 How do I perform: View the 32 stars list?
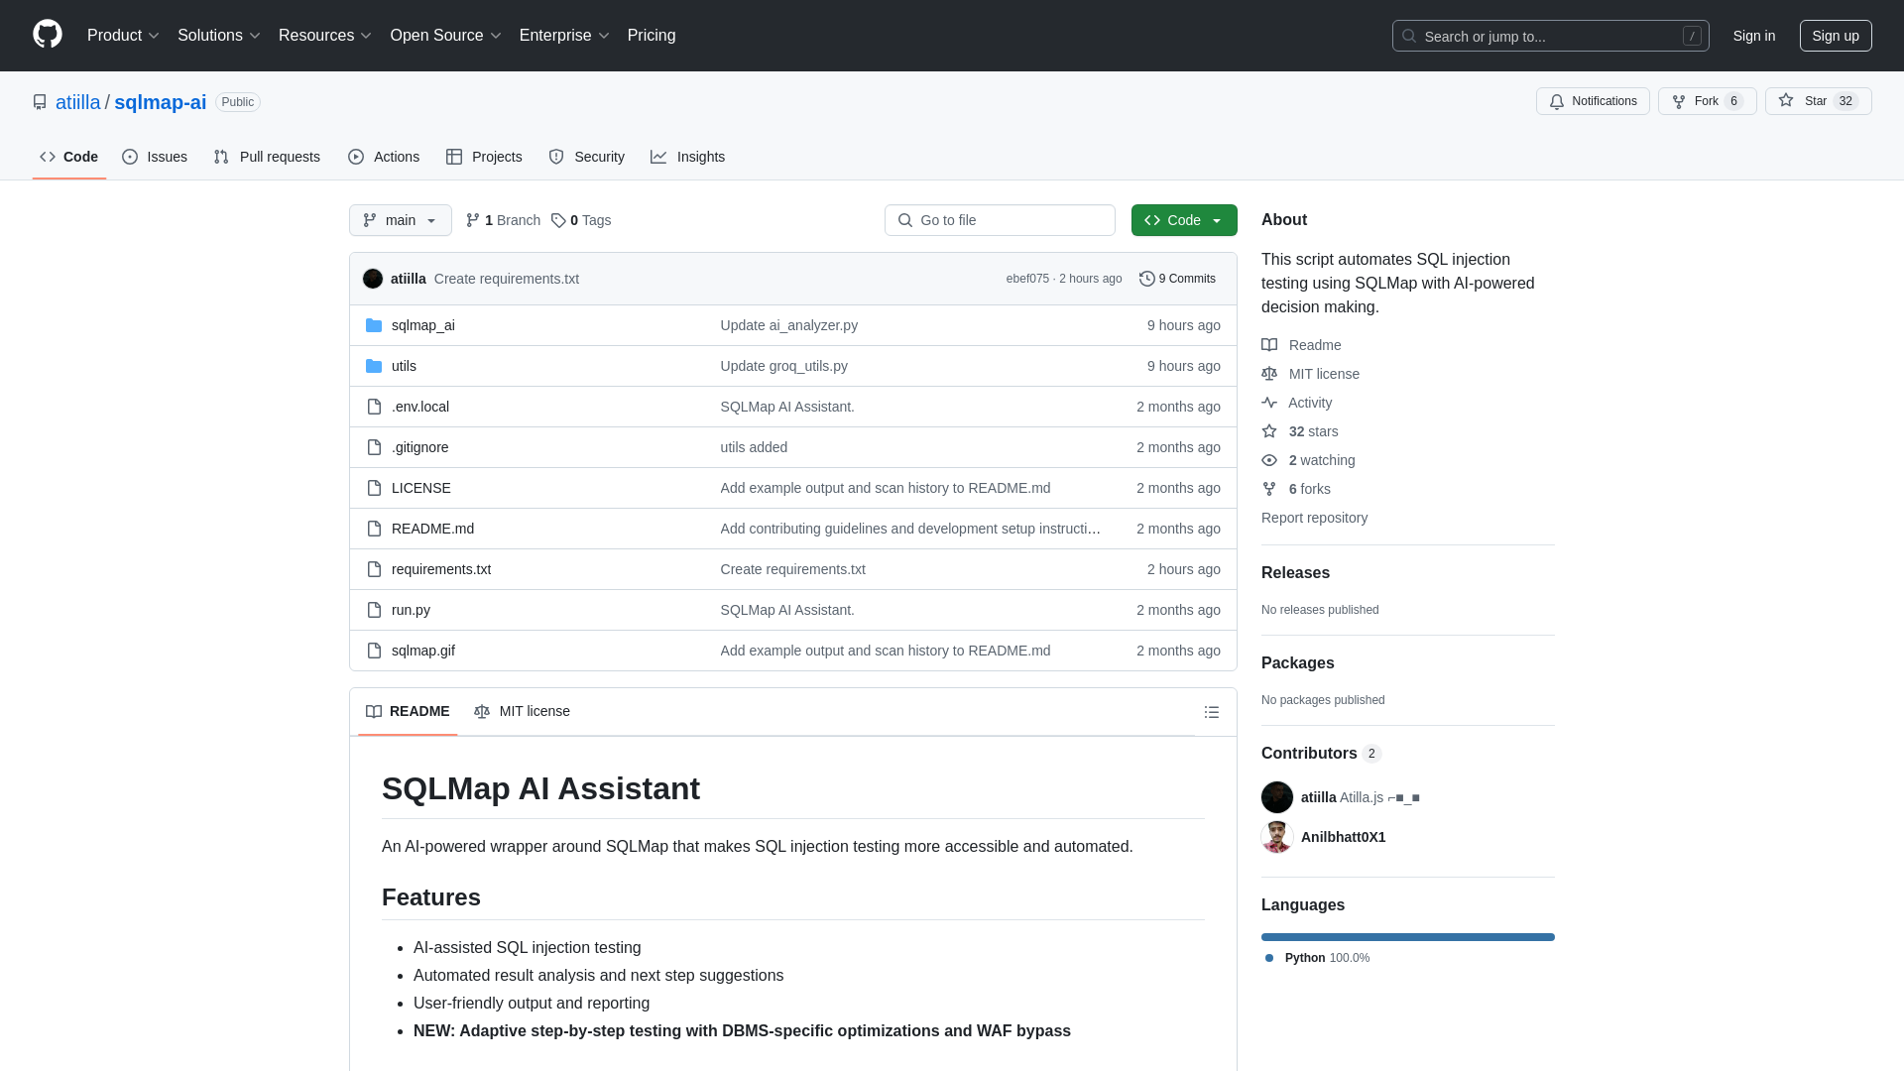coord(1300,431)
